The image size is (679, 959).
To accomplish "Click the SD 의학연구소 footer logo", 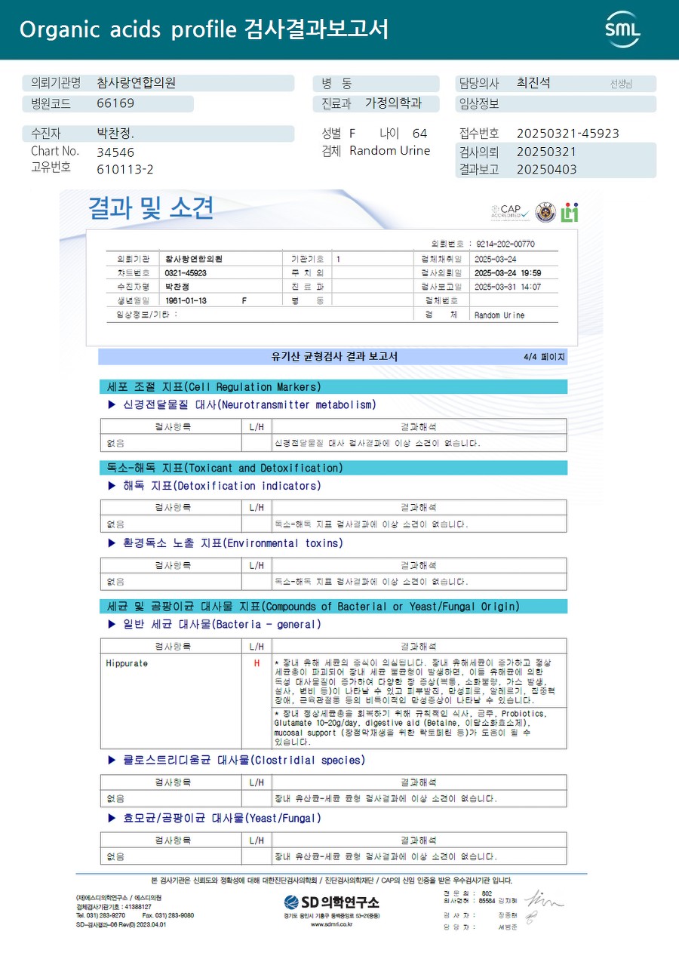I will pos(331,902).
